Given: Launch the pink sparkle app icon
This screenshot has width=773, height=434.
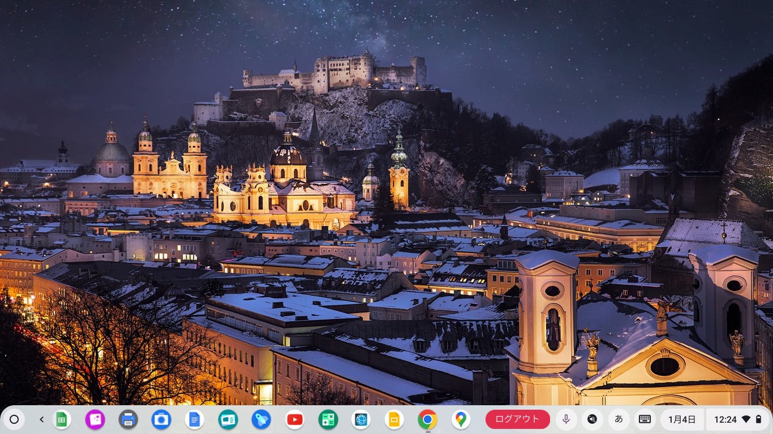Looking at the screenshot, I should coord(95,419).
